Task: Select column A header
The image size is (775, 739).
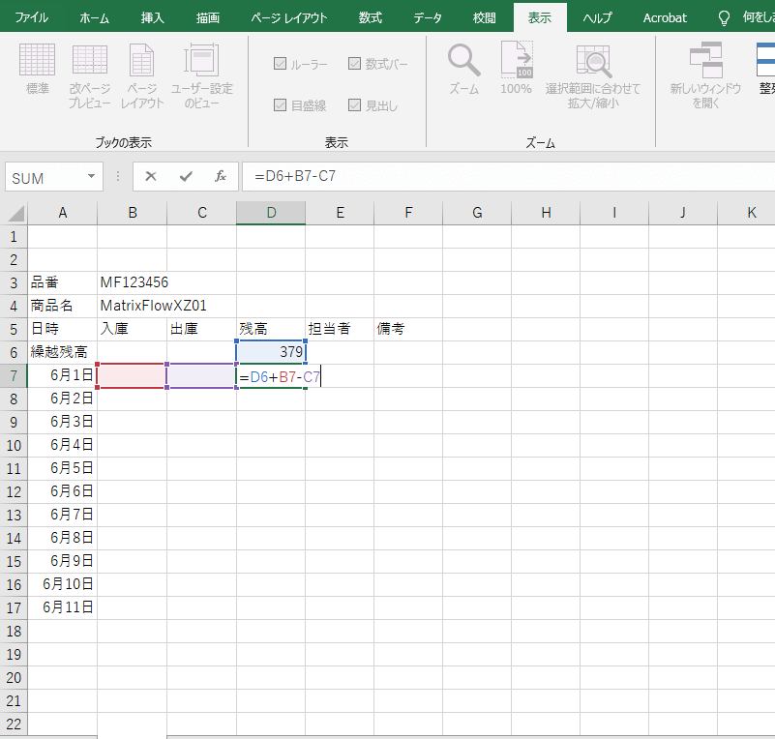Action: [x=62, y=213]
